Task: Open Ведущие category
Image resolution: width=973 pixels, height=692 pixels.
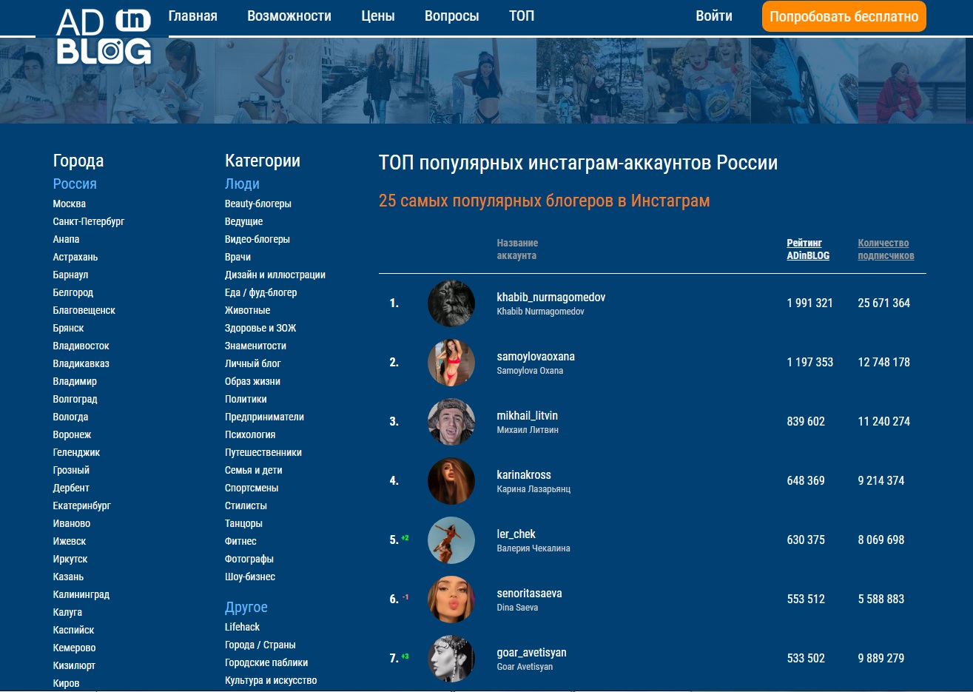Action: tap(244, 221)
